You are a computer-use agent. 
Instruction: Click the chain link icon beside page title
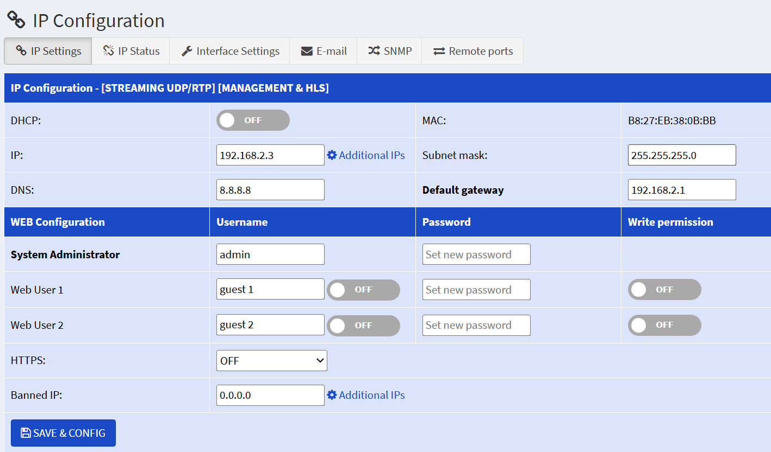tap(16, 20)
